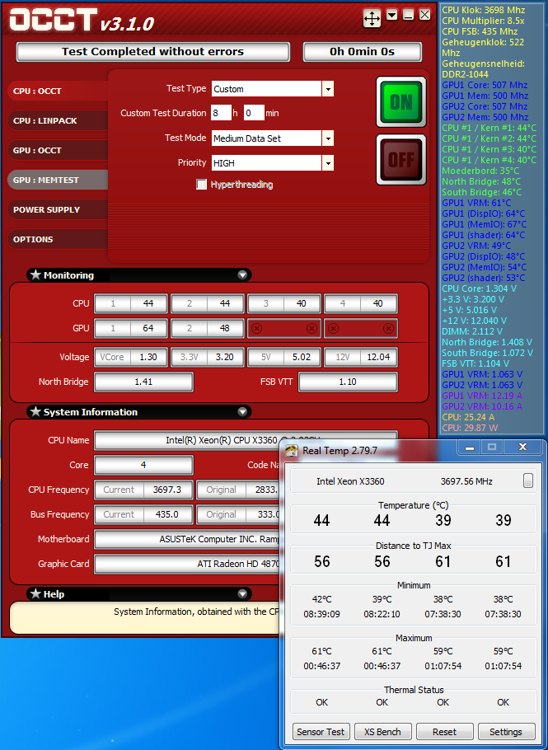This screenshot has height=750, width=548.
Task: Click the Core count field showing 4
Action: coord(143,465)
